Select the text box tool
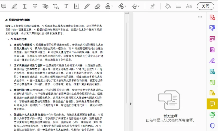 pos(77,6)
